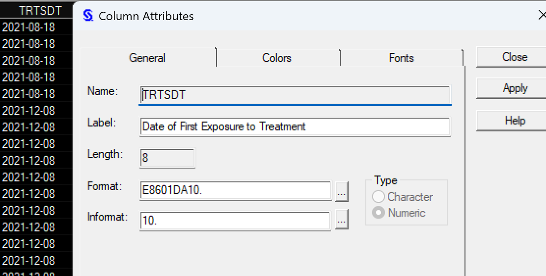This screenshot has height=276, width=546.
Task: Click the Apply button
Action: pyautogui.click(x=515, y=89)
